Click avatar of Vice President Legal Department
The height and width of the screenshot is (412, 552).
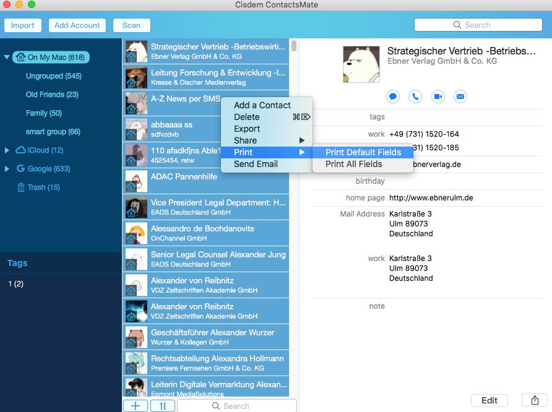[136, 207]
